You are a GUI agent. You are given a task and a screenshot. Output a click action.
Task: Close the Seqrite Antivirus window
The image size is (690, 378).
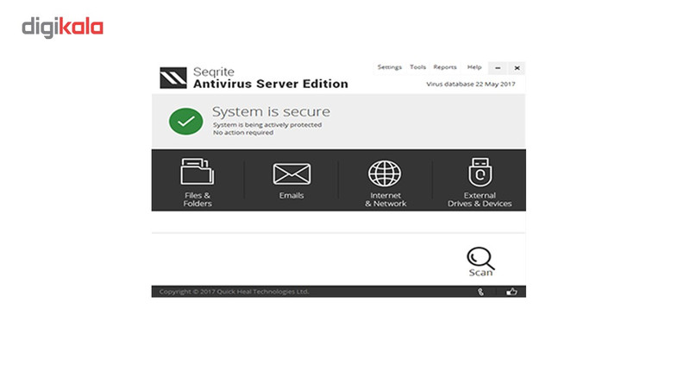517,68
